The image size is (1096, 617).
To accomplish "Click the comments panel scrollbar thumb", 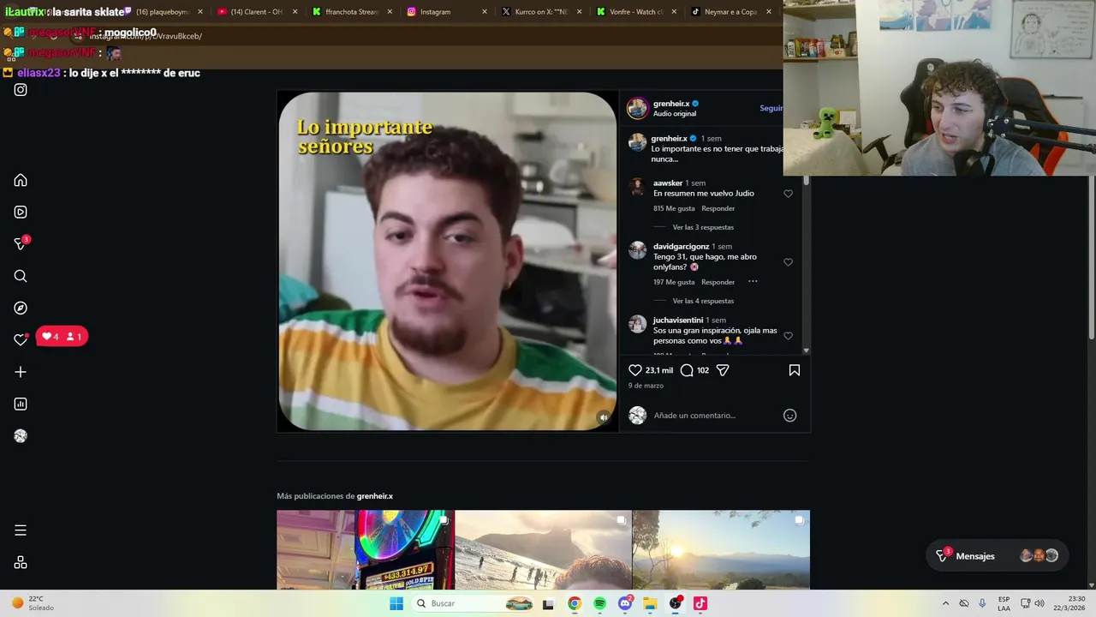I will click(x=806, y=180).
